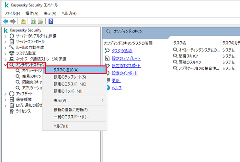Click the Kaspersky Security root tree icon

[6, 30]
